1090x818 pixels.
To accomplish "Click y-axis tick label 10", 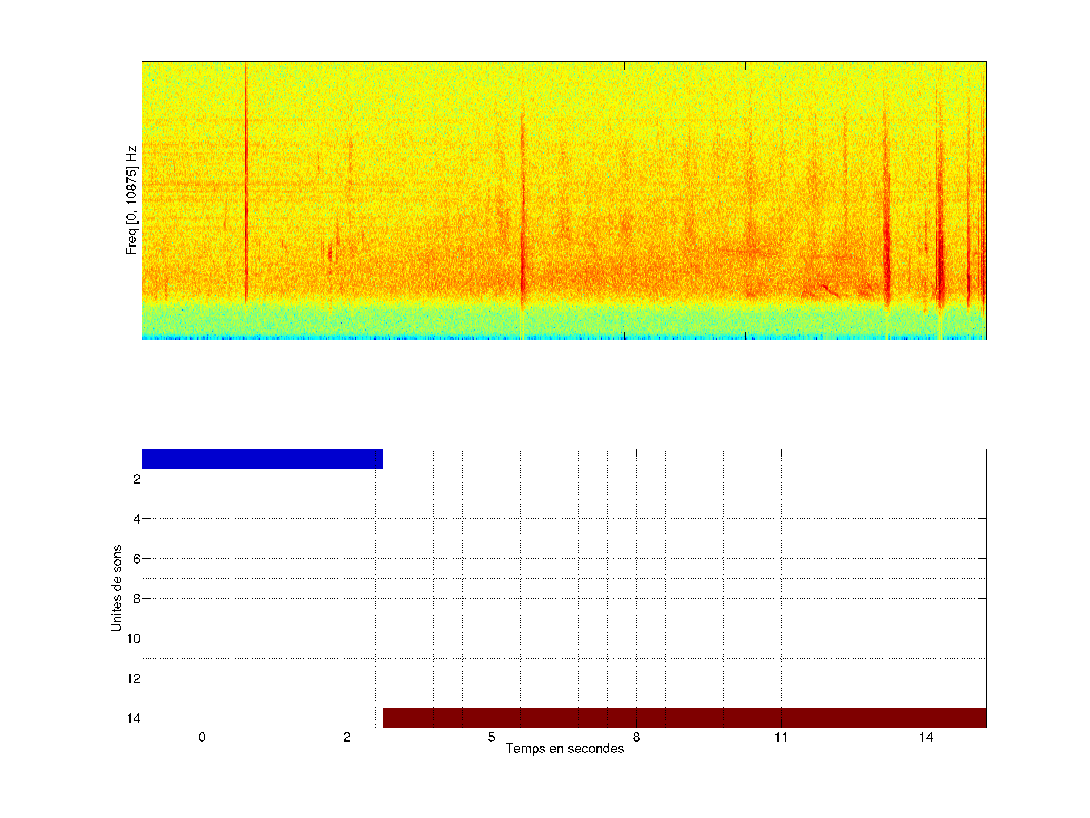I will [x=134, y=638].
